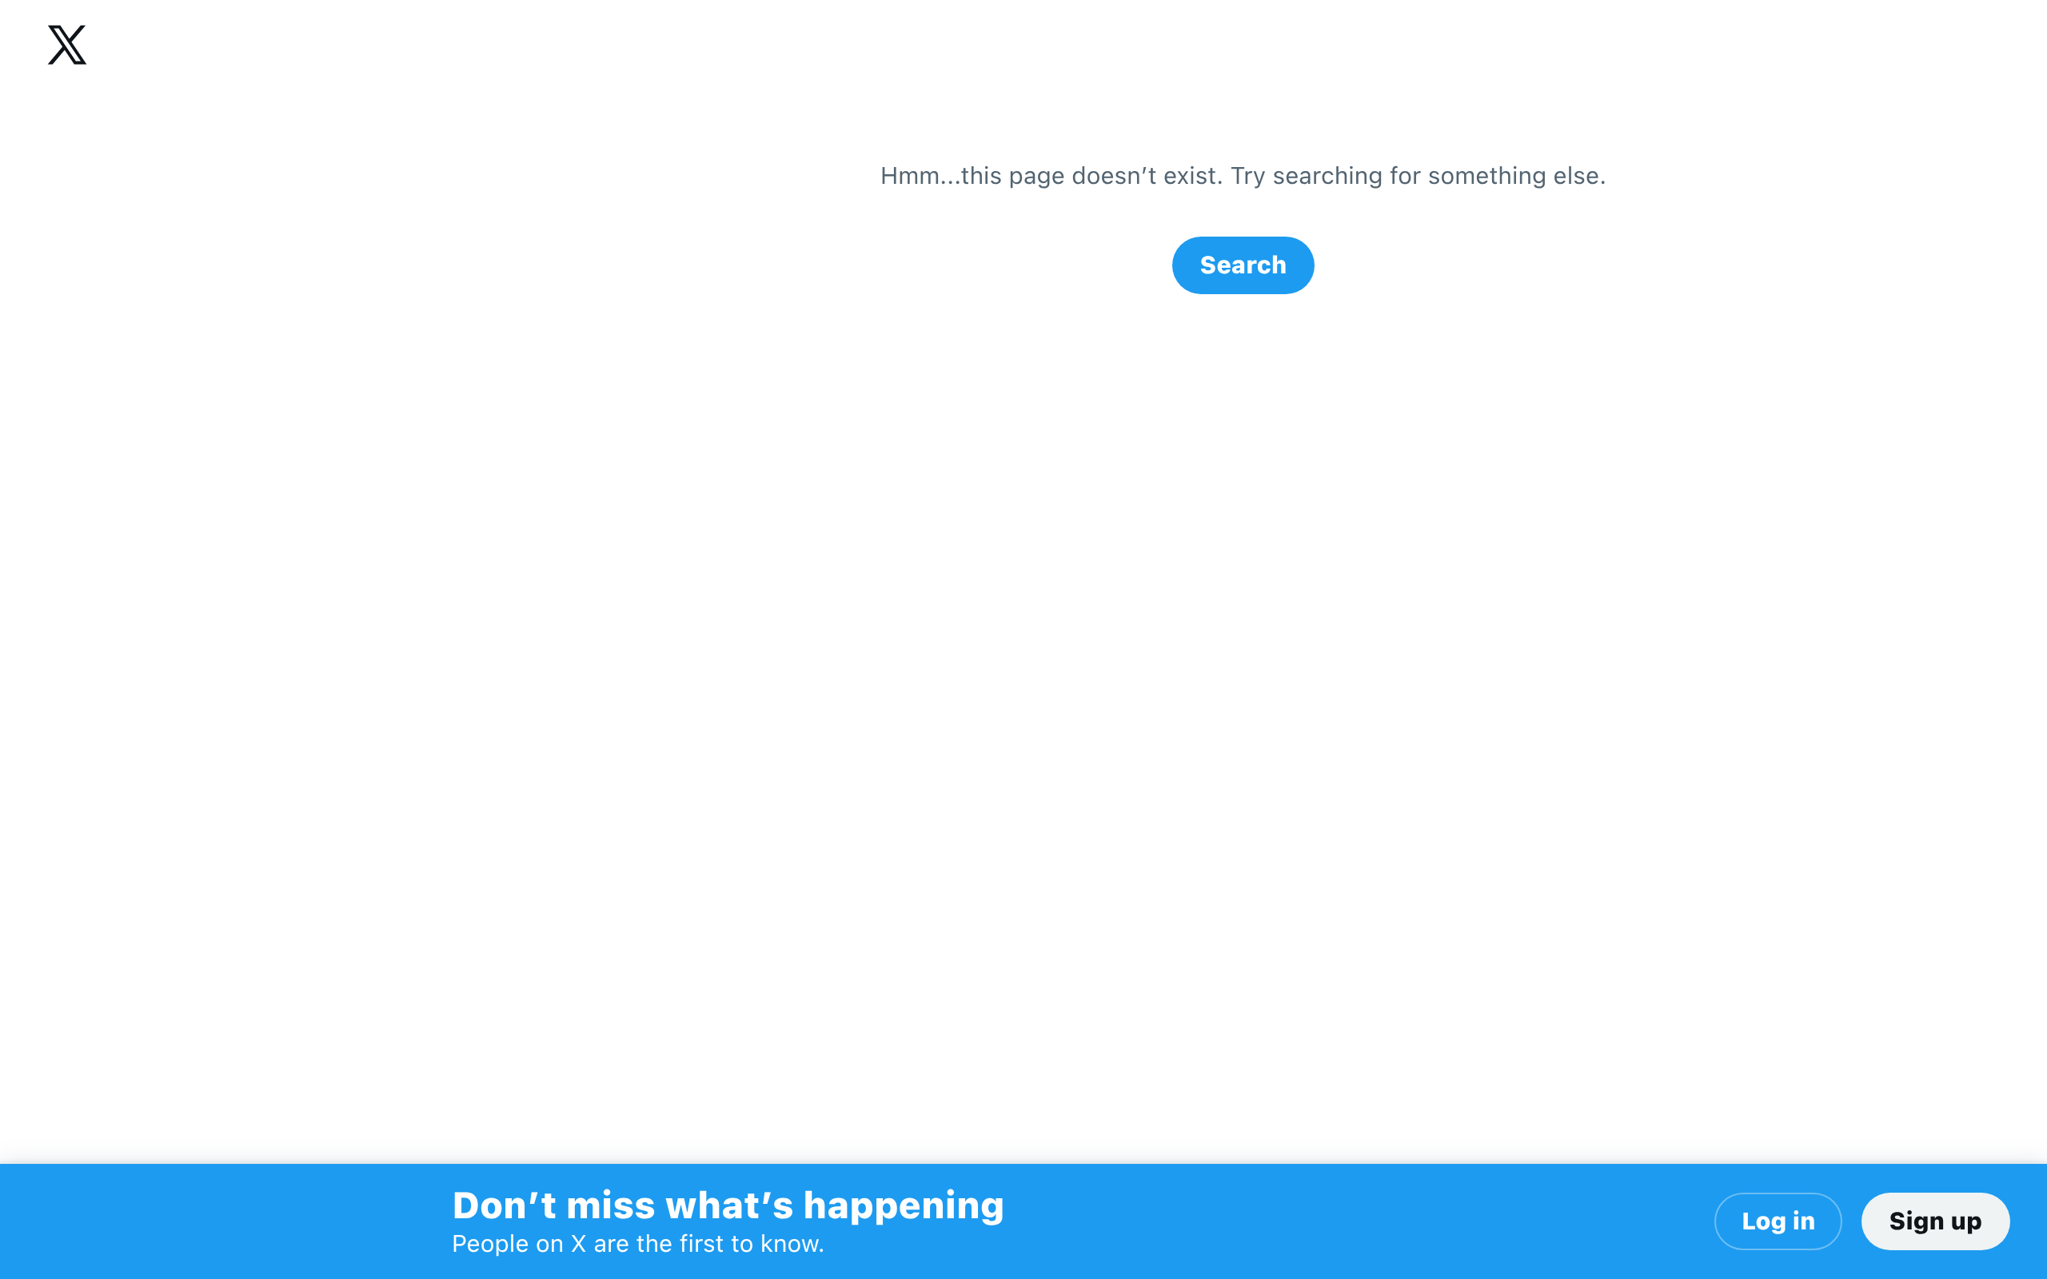
Task: Click the "Hmm..." error text at page top
Action: click(1243, 176)
